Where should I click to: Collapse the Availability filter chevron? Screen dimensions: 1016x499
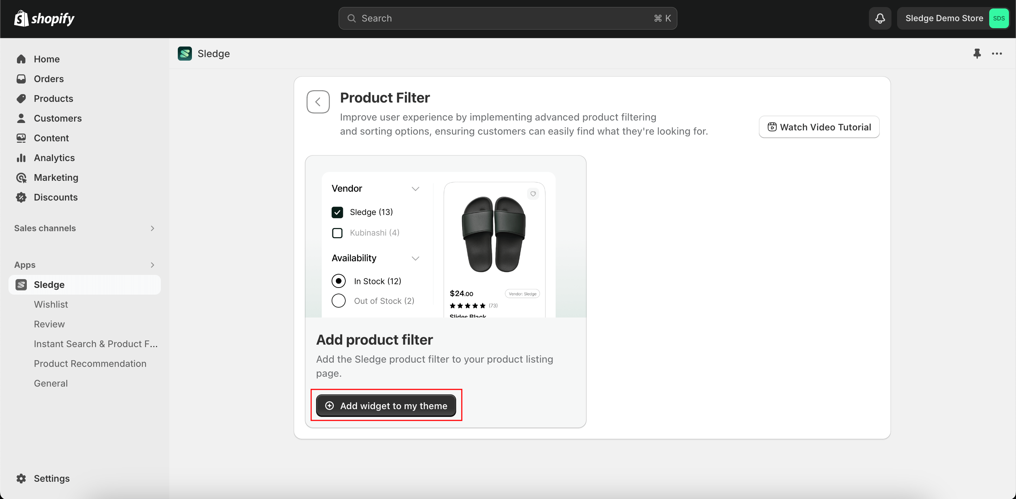[415, 258]
